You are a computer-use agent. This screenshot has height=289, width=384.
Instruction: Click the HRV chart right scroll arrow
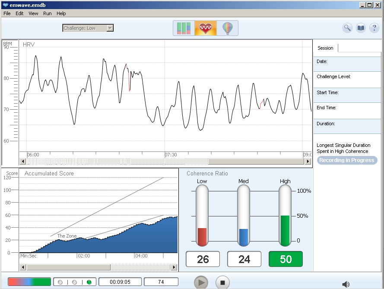pyautogui.click(x=308, y=161)
